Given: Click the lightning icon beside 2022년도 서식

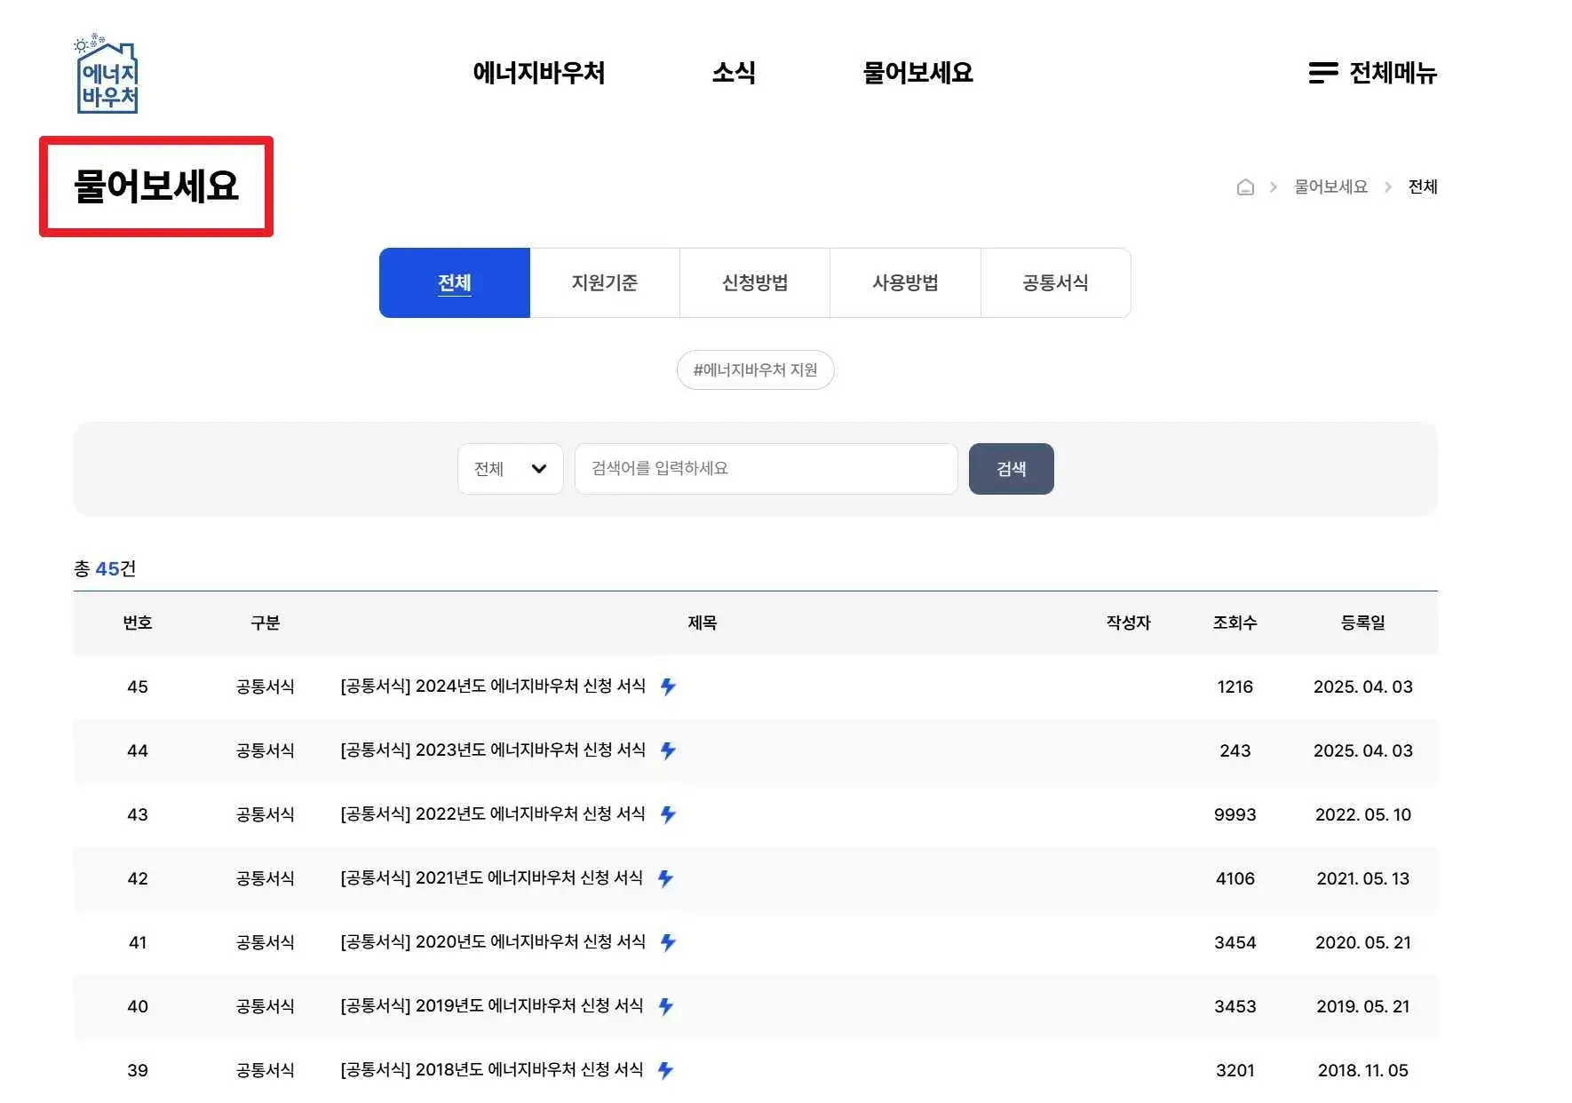Looking at the screenshot, I should coord(668,813).
